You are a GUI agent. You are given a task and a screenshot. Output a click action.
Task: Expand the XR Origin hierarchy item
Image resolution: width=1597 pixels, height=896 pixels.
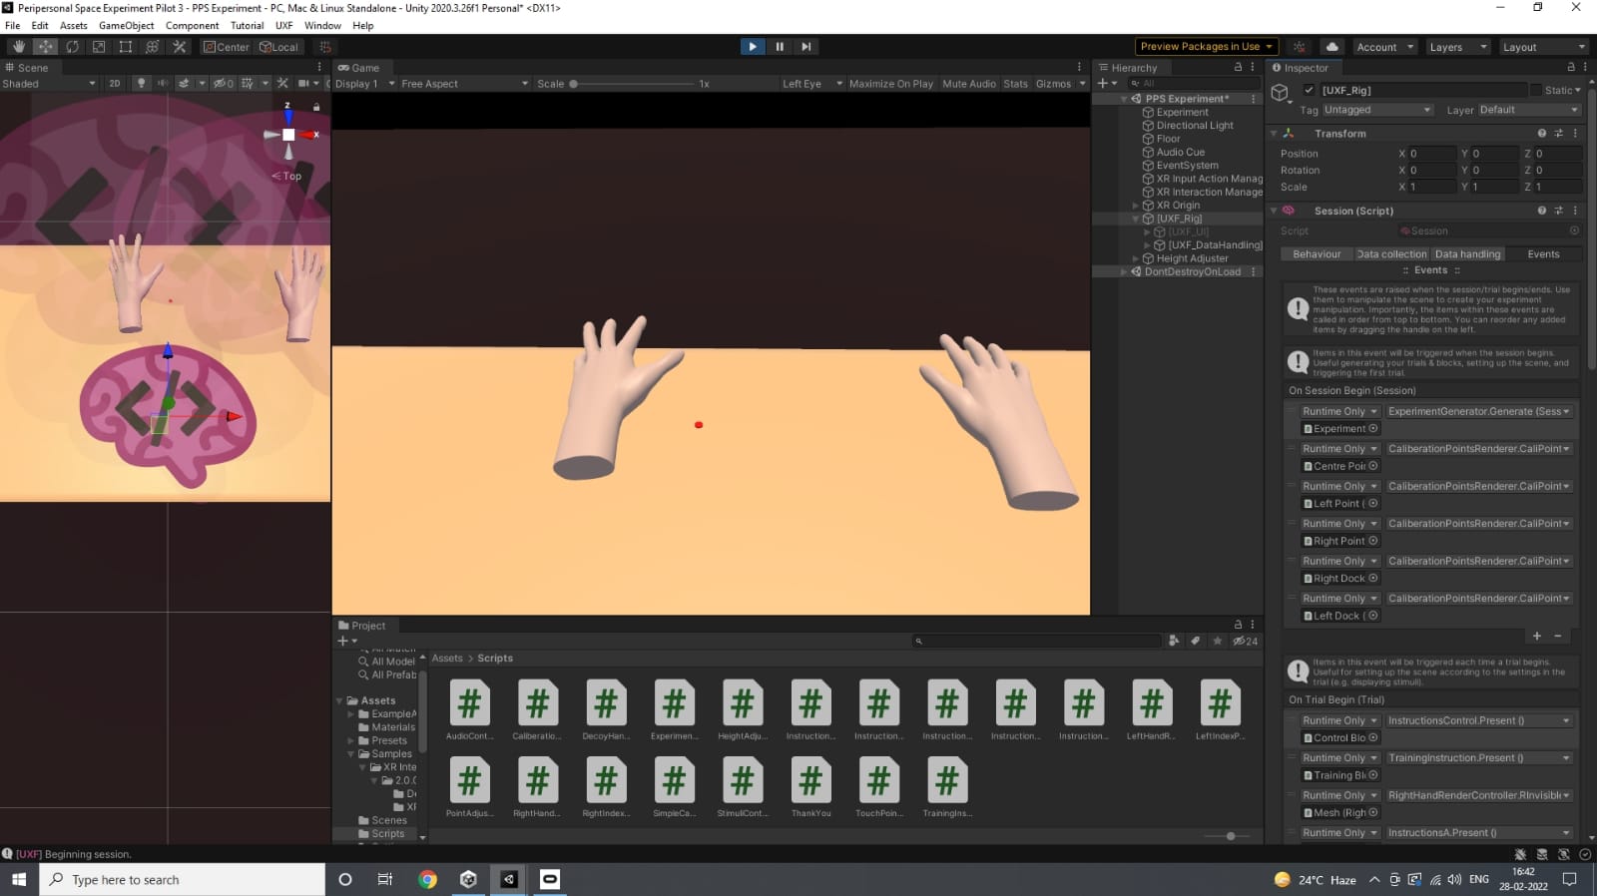1135,206
